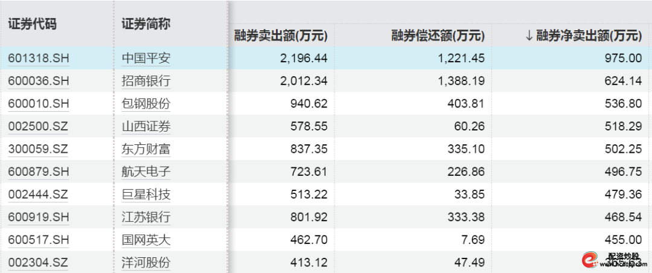Image resolution: width=652 pixels, height=273 pixels.
Task: Select net sell value 502.25
Action: point(623,149)
